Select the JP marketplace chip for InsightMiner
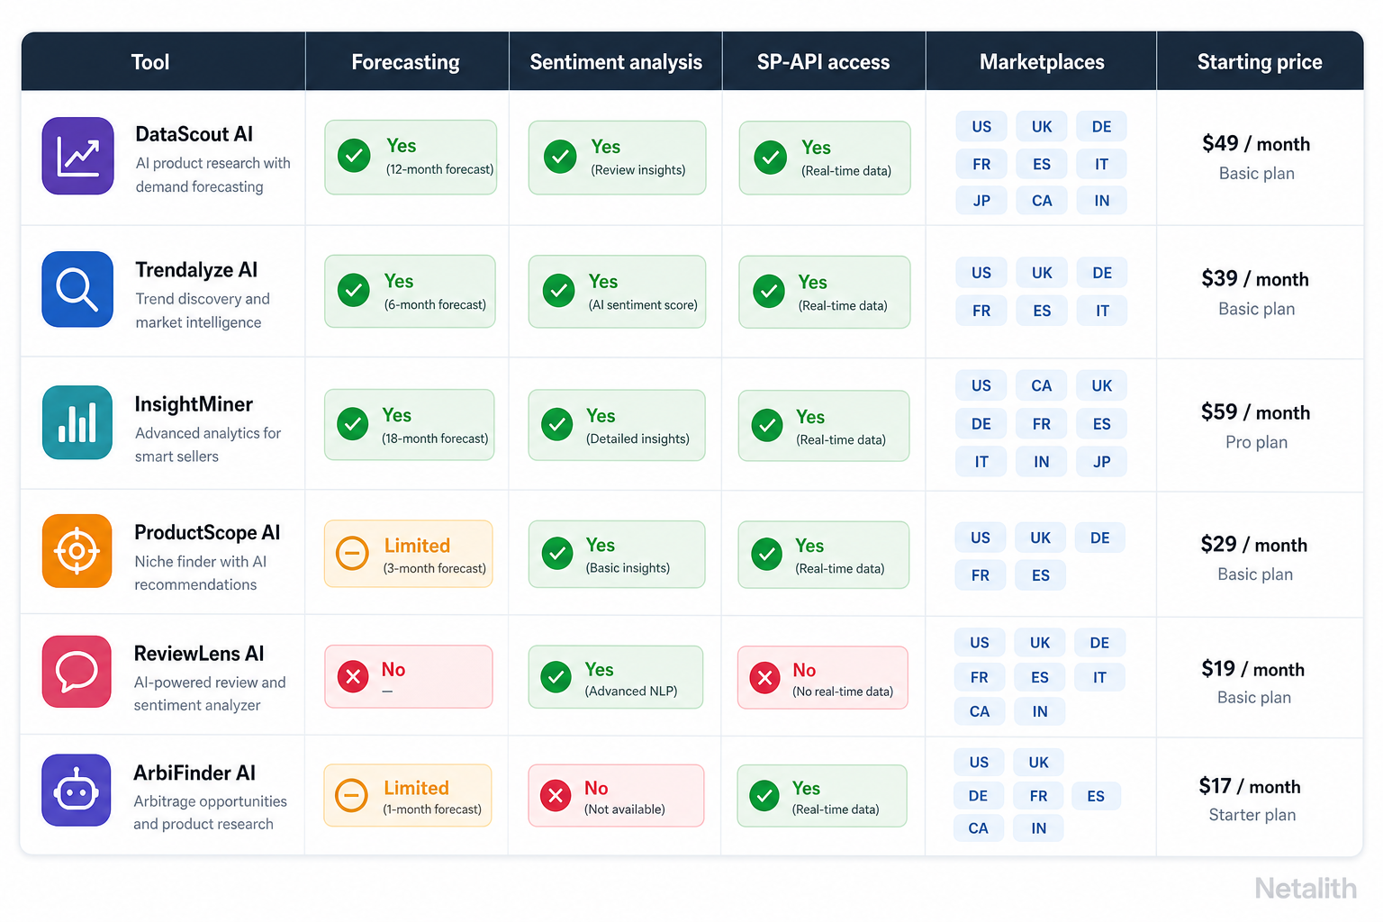Screen dimensions: 1383x922 point(1102,462)
